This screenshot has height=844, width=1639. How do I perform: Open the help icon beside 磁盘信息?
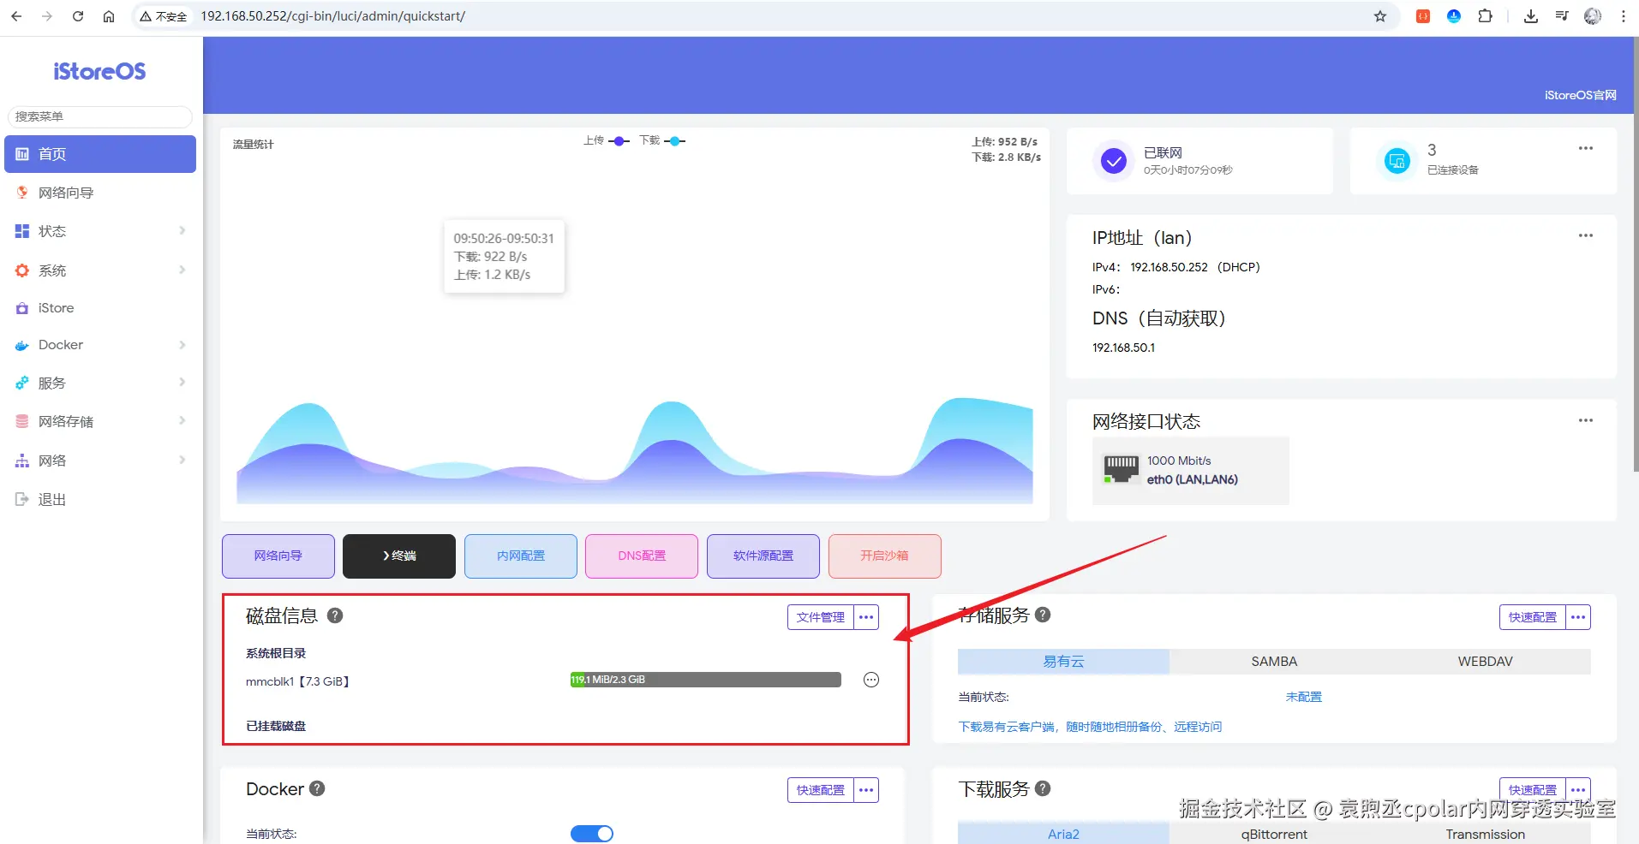(335, 615)
